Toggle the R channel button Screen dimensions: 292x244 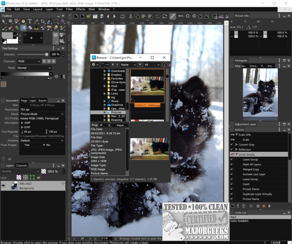click(x=44, y=61)
